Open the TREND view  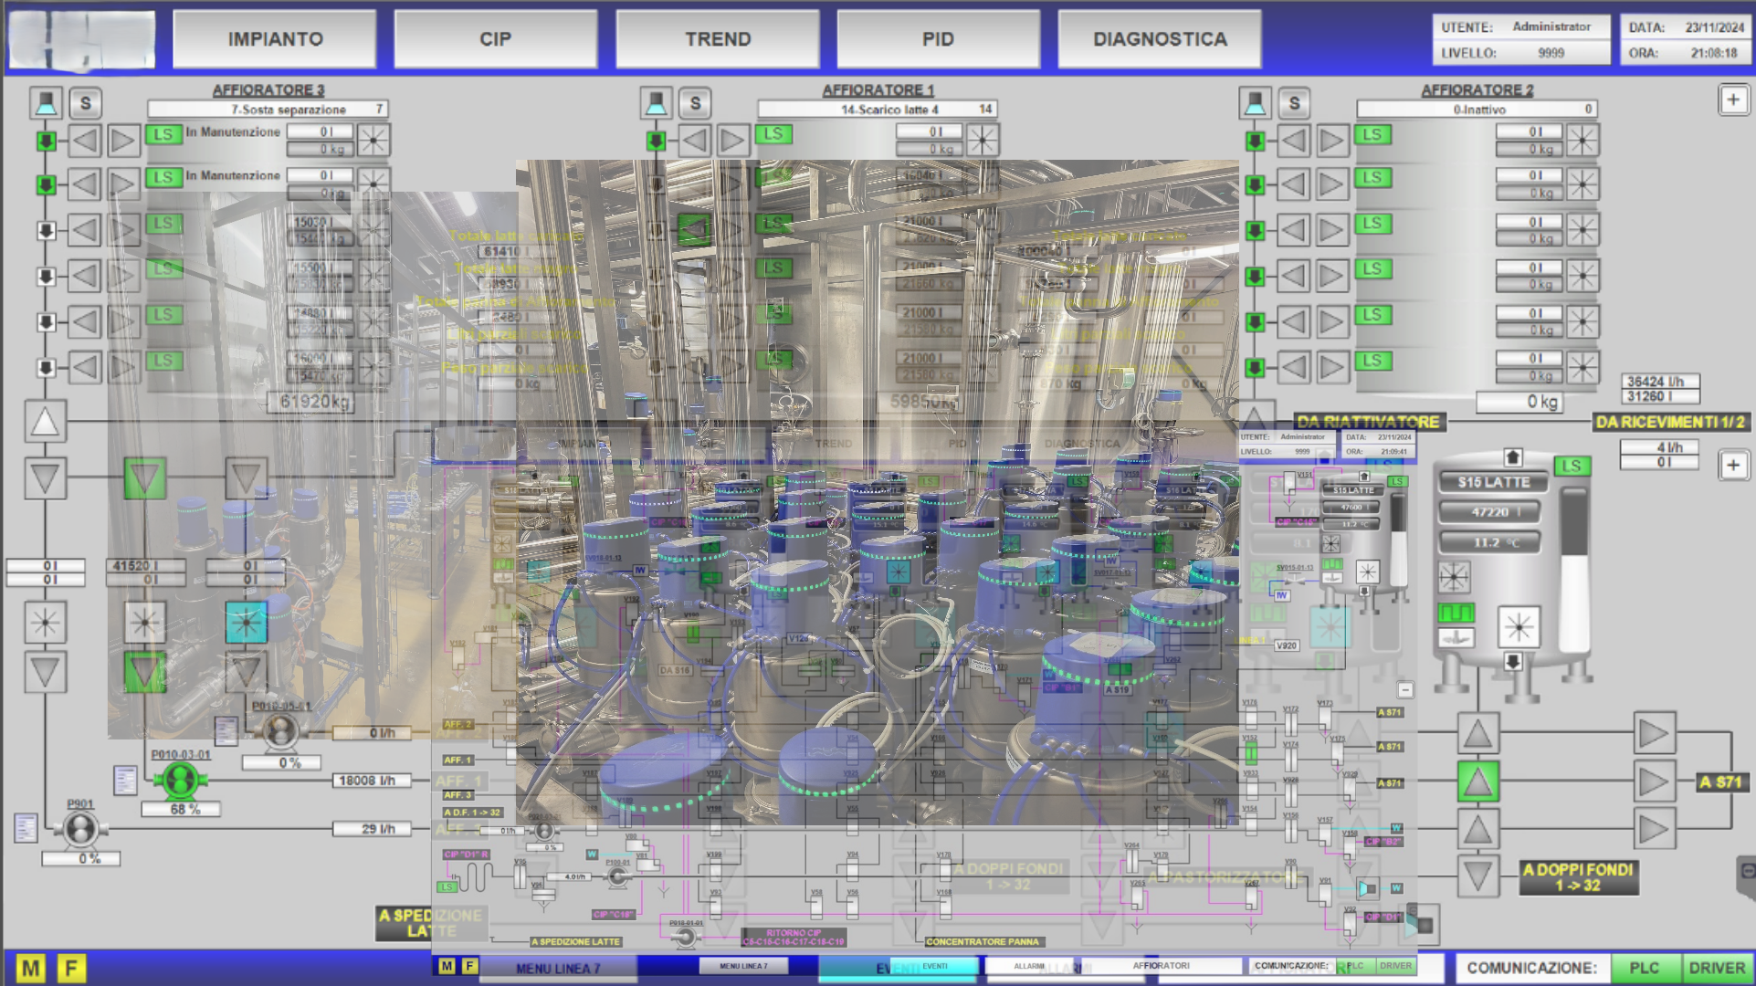pos(718,39)
